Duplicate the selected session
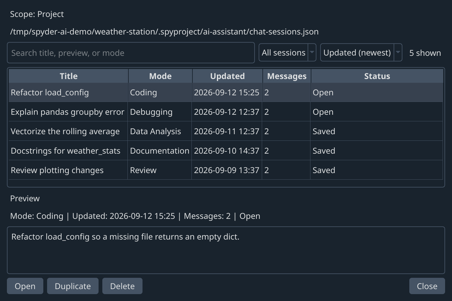452x301 pixels. (x=73, y=286)
